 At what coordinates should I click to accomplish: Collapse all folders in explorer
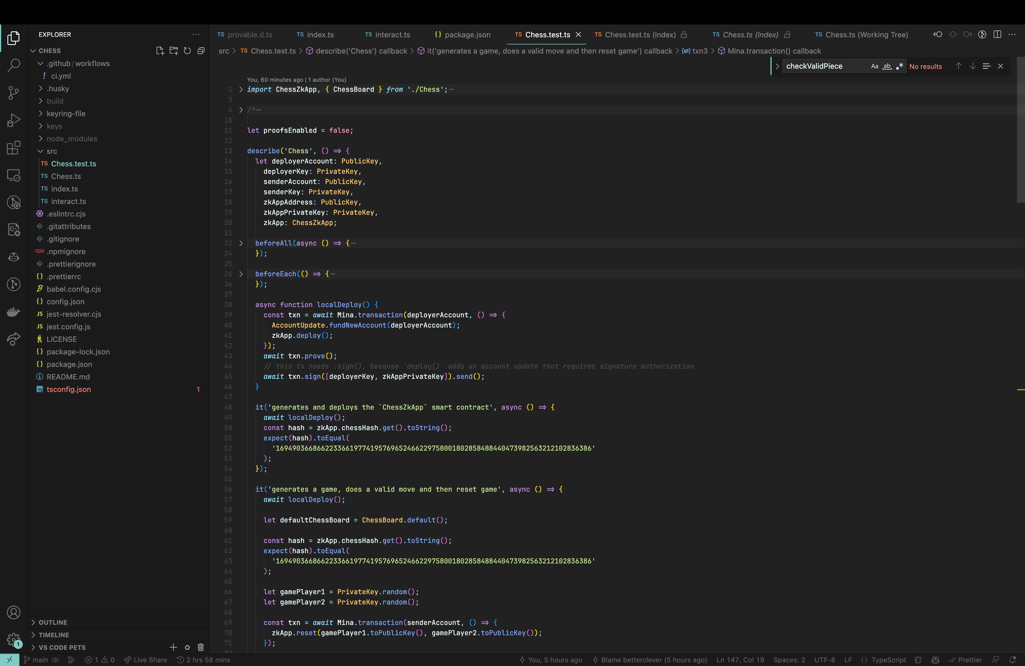point(201,51)
